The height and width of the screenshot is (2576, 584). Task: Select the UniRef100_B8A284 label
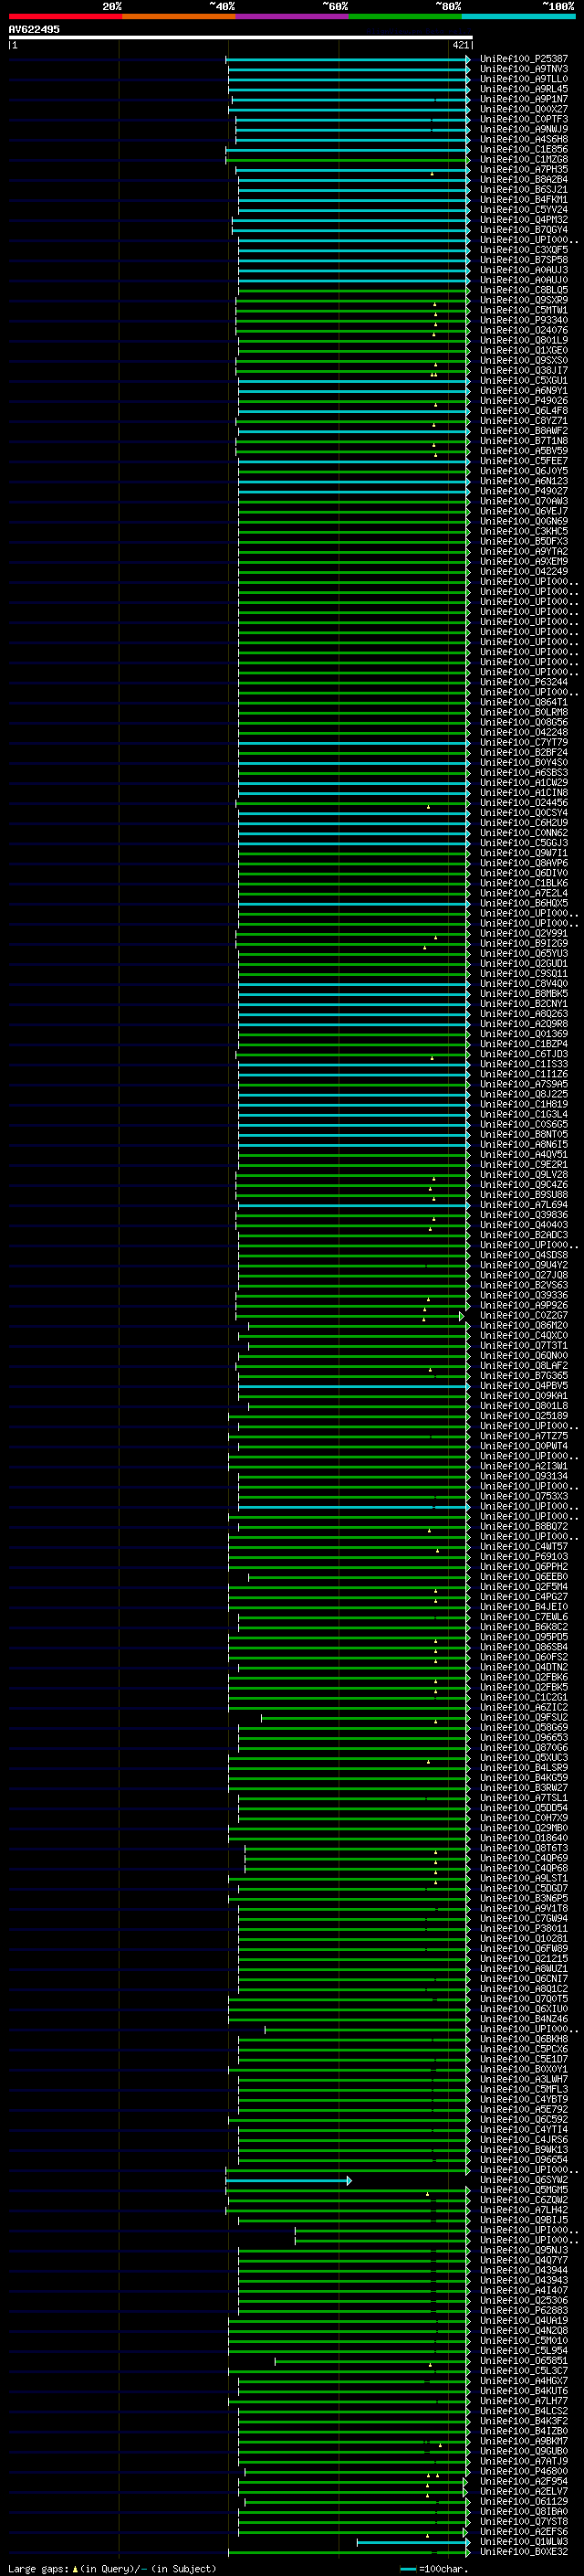524,180
